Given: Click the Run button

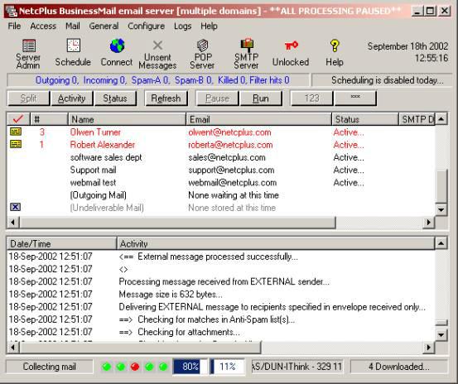Looking at the screenshot, I should tap(261, 98).
